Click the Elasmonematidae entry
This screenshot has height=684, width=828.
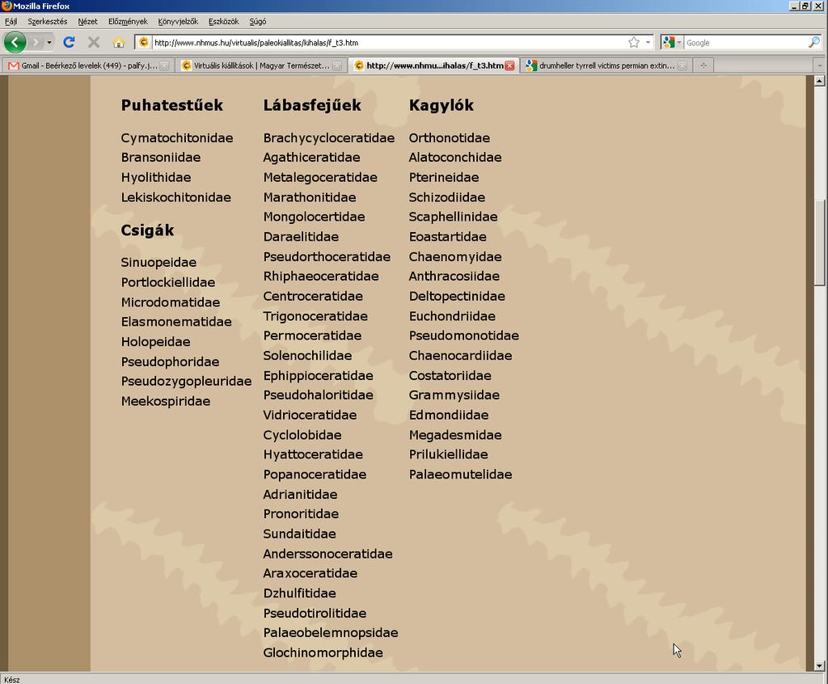point(176,322)
